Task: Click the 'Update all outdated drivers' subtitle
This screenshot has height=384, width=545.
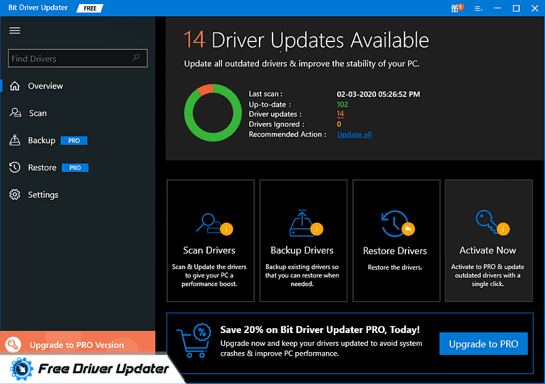Action: (x=301, y=63)
